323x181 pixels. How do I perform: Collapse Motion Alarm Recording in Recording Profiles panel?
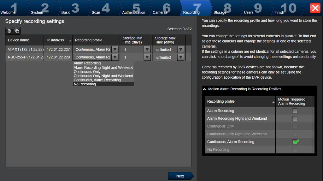pos(204,89)
